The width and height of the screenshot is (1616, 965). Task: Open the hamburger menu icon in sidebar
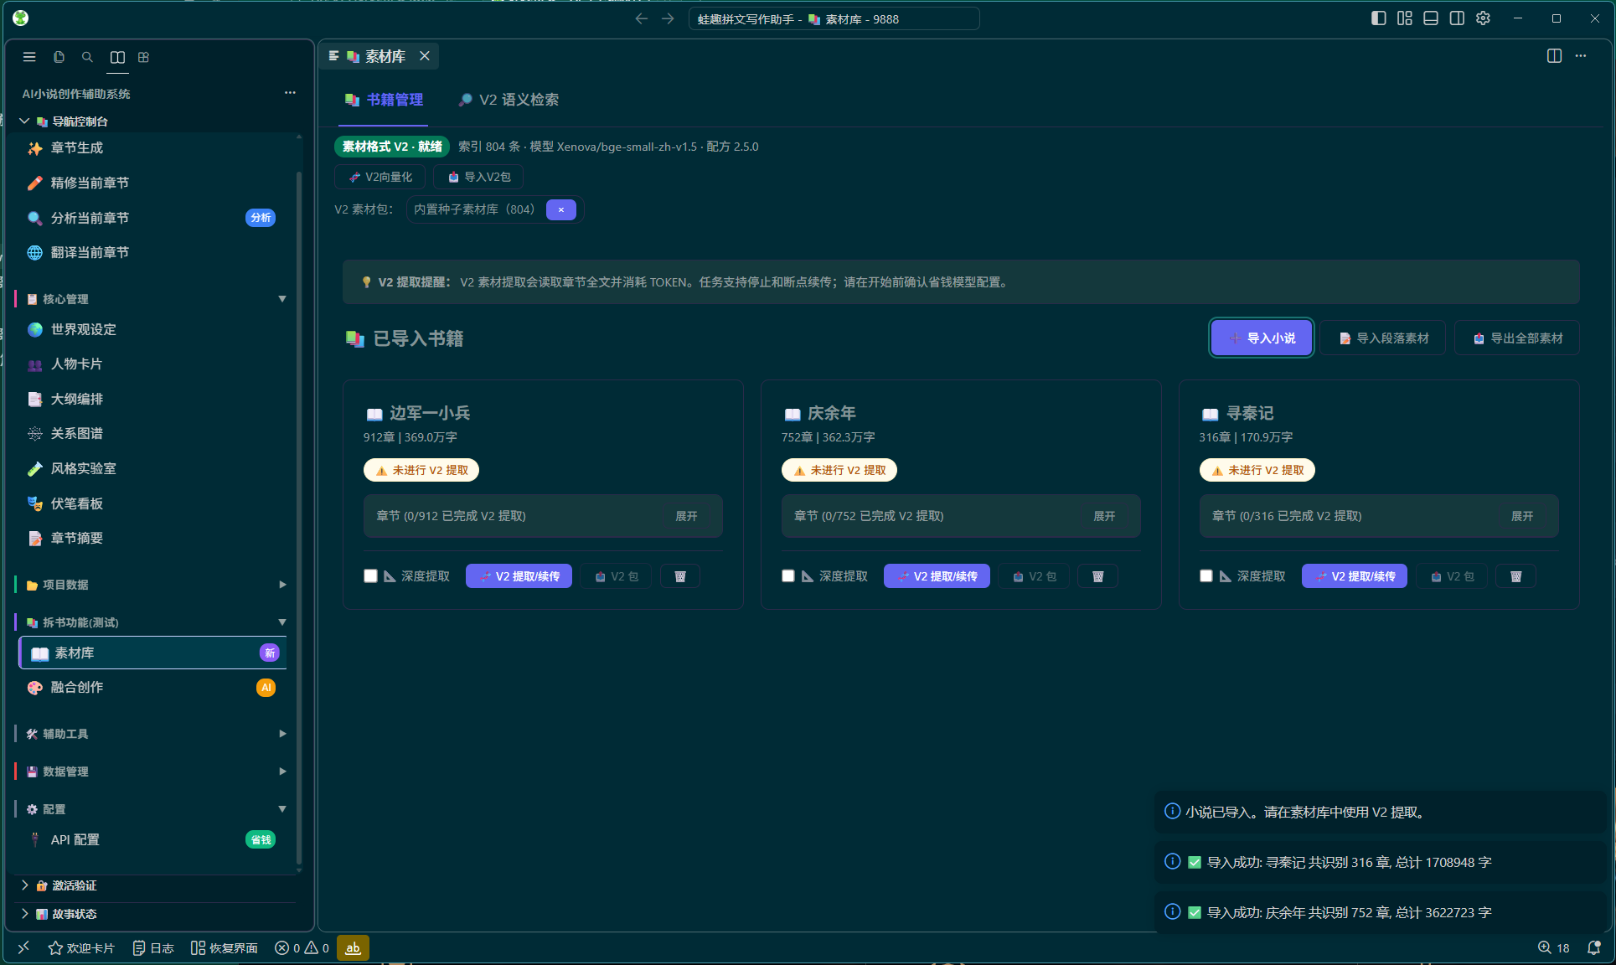click(x=29, y=57)
